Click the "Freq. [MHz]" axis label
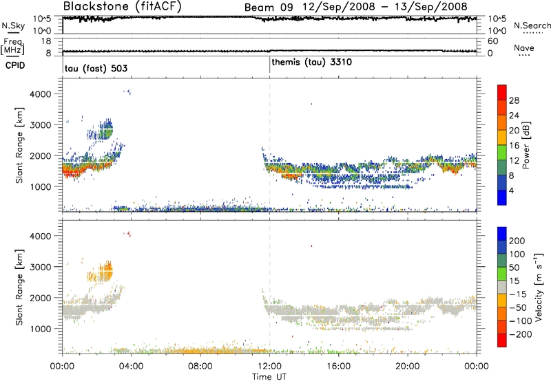 pos(12,46)
